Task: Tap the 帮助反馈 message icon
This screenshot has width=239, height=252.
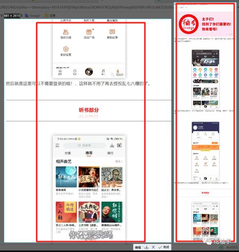Action: 112,32
